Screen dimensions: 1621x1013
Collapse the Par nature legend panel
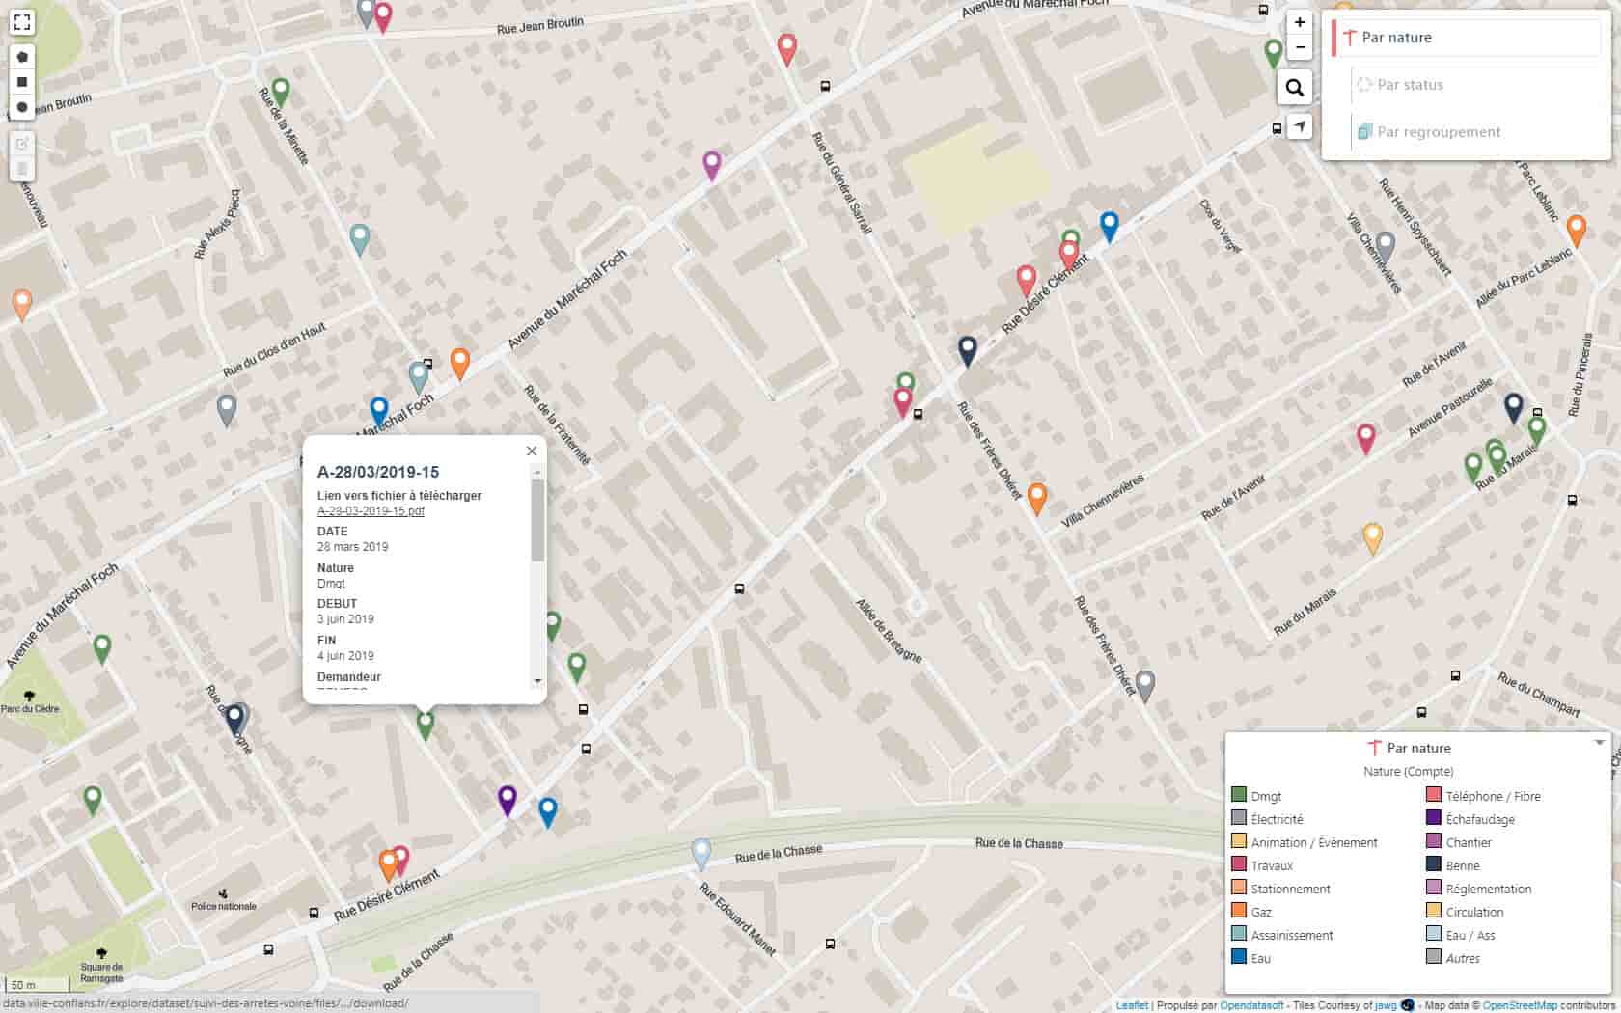click(1599, 743)
